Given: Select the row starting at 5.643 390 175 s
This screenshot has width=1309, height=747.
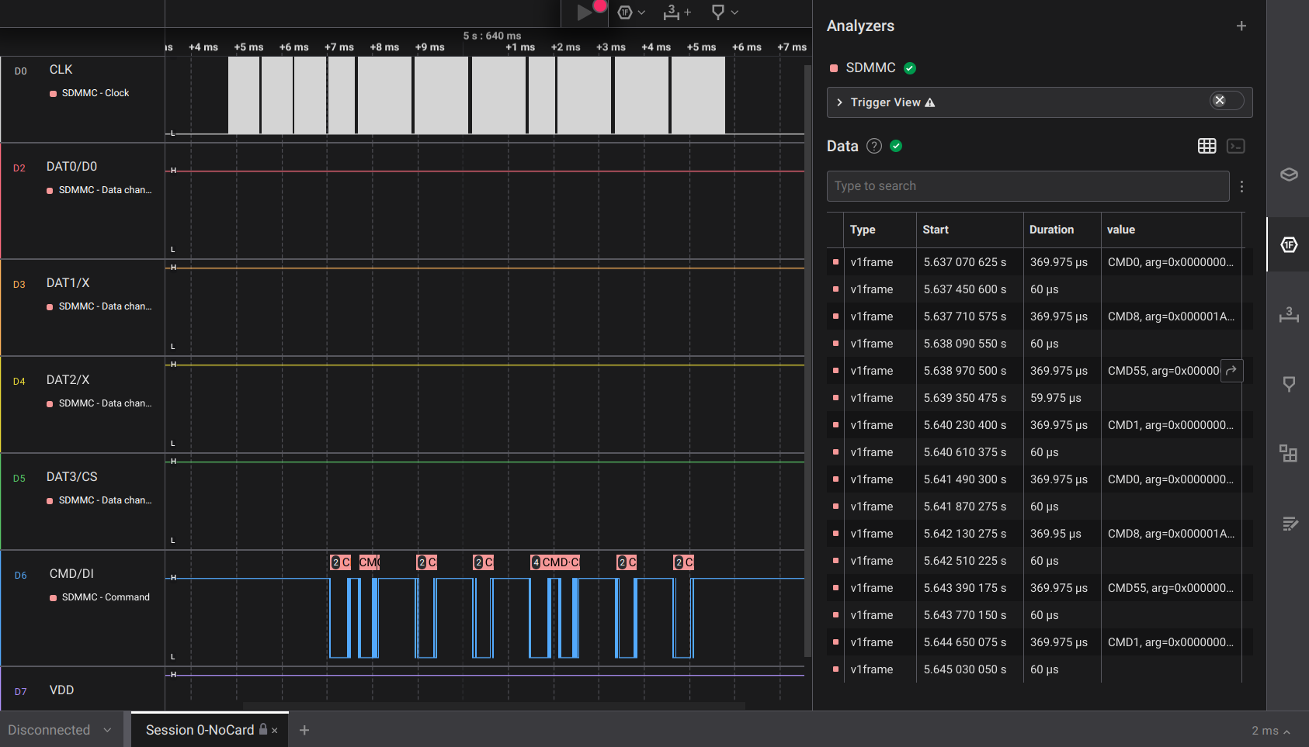Looking at the screenshot, I should 1040,588.
